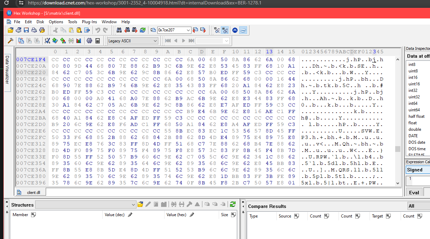Click the hex editor vertical scrollbar thumb
Viewport: 430px width, 239px height.
pos(398,149)
